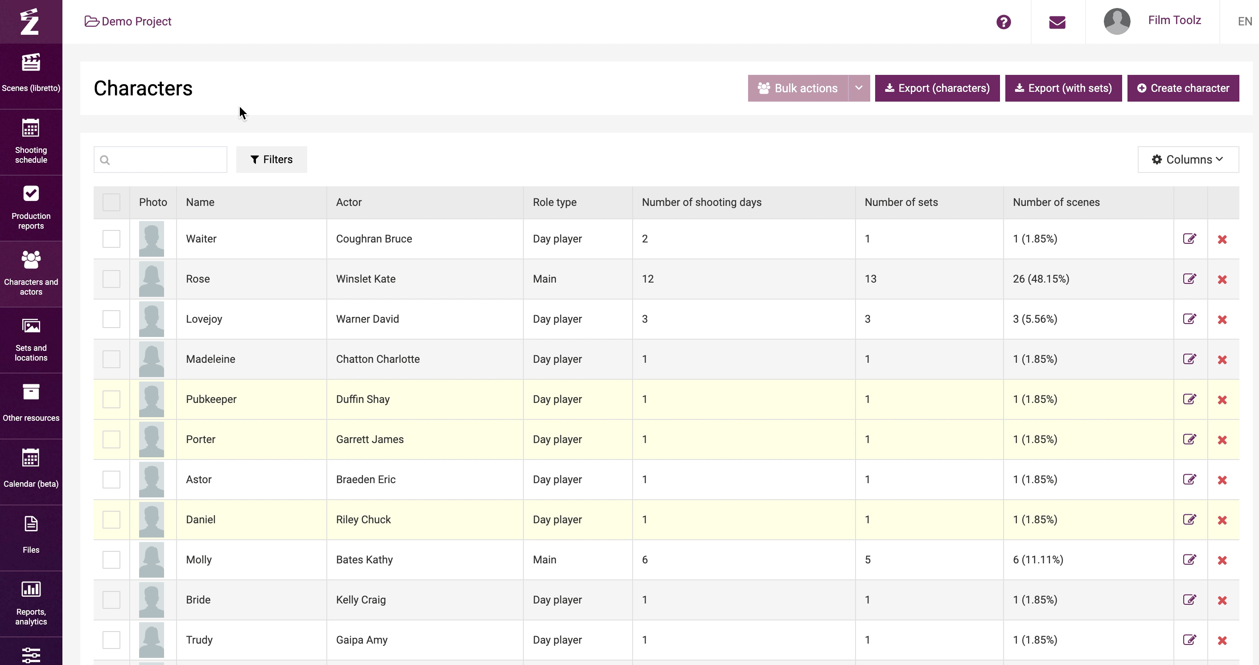The width and height of the screenshot is (1259, 665).
Task: Click the Export (with sets) button
Action: point(1063,88)
